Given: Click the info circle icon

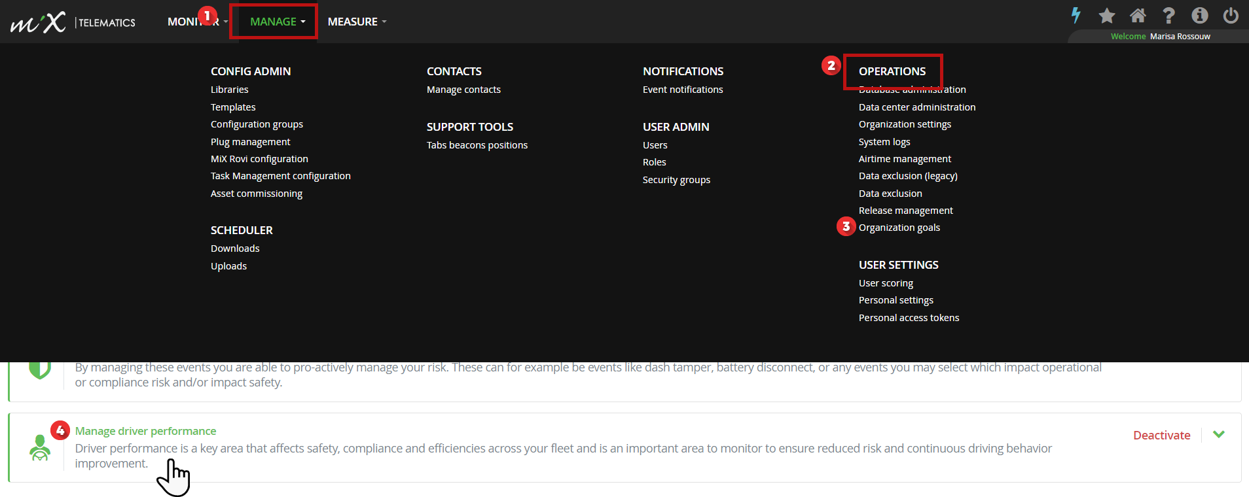Looking at the screenshot, I should pos(1200,15).
